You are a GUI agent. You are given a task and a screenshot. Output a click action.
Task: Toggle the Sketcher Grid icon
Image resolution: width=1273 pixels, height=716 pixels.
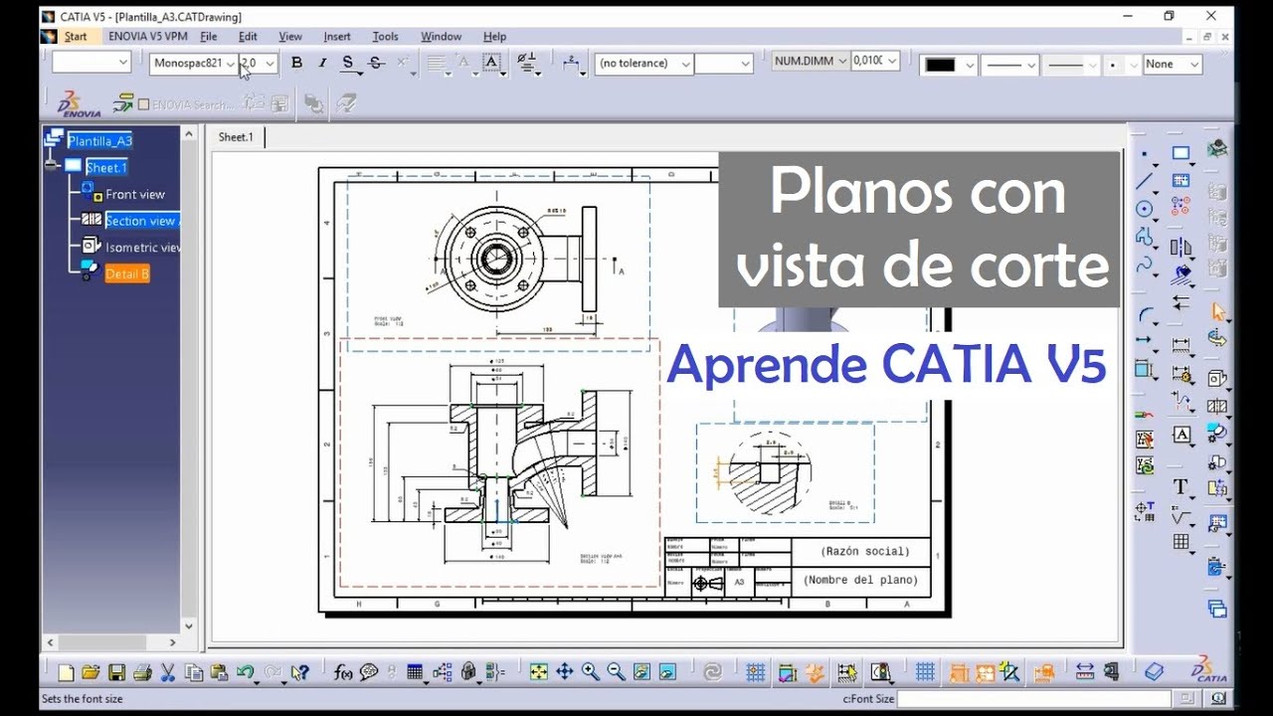[925, 672]
